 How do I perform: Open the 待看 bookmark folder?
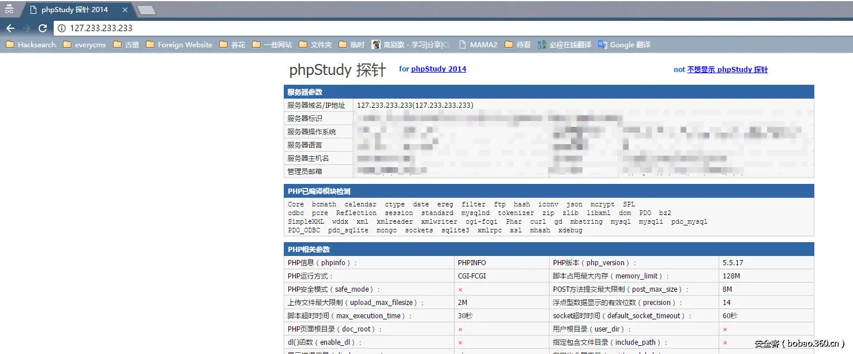(517, 44)
